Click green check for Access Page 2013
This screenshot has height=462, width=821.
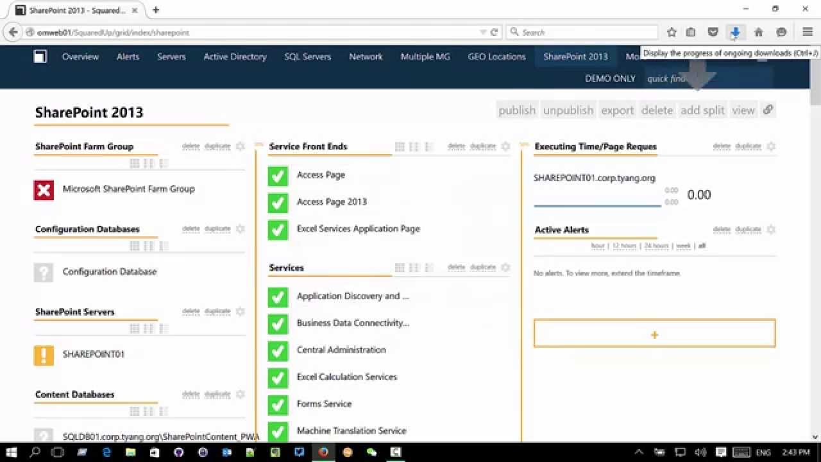click(x=278, y=202)
